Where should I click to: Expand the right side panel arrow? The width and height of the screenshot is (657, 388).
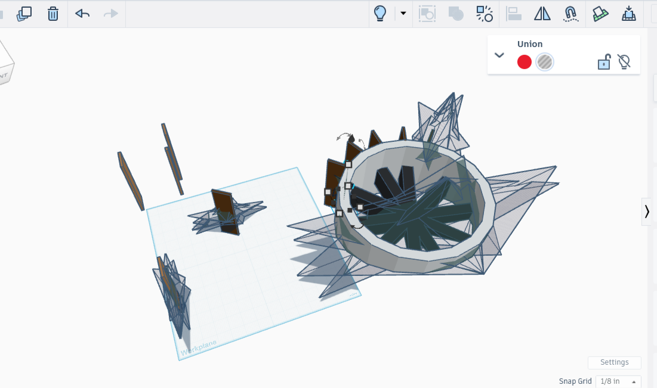(x=647, y=212)
